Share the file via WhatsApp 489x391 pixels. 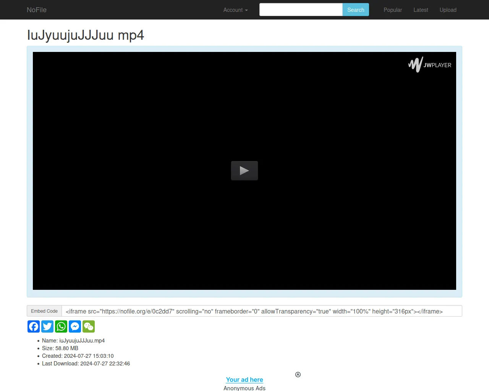61,326
